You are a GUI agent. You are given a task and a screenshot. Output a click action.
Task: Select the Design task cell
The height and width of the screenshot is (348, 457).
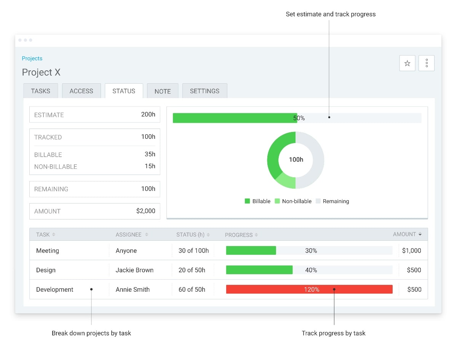(x=69, y=270)
